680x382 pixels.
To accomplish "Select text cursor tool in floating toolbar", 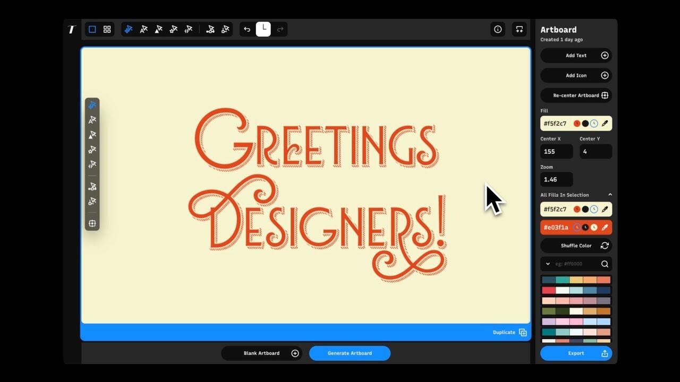I will [x=92, y=120].
